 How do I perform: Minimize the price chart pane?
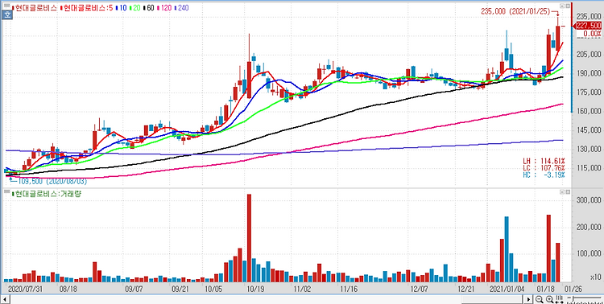[x=561, y=6]
